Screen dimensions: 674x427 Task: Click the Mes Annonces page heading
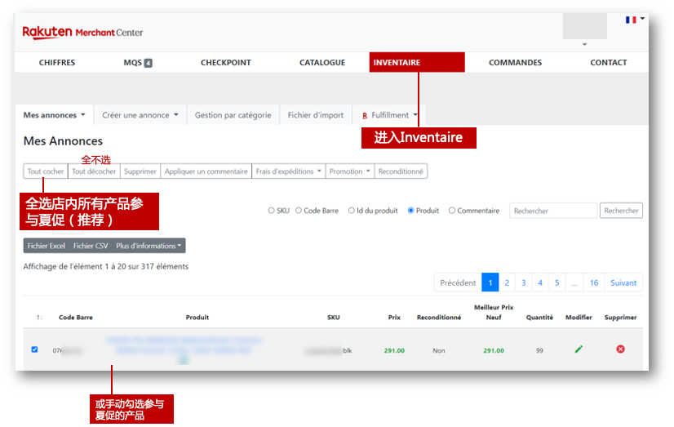(x=63, y=141)
